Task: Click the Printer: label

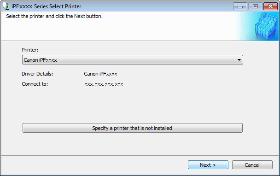Action: 30,50
